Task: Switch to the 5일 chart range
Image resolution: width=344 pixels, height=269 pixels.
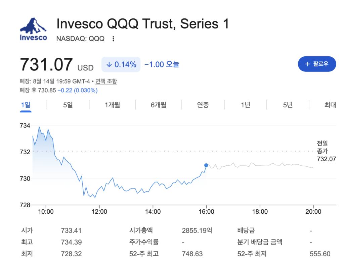Action: click(x=68, y=105)
